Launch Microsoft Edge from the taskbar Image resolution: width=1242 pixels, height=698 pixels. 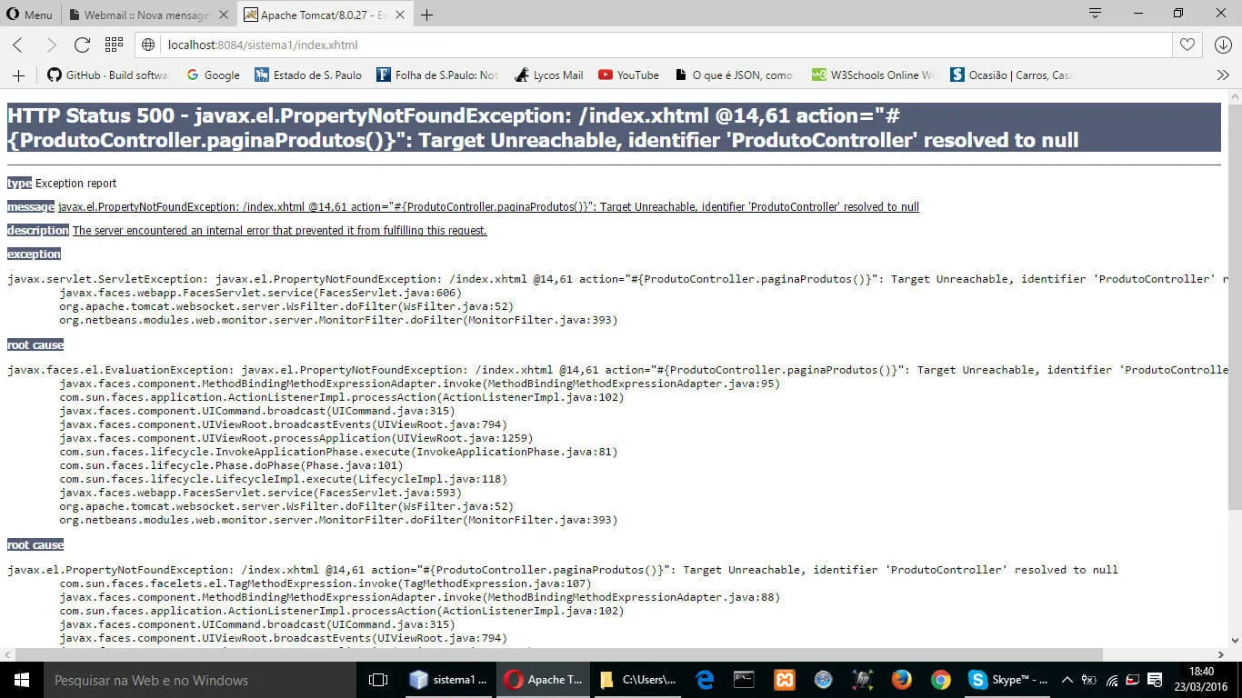point(705,680)
